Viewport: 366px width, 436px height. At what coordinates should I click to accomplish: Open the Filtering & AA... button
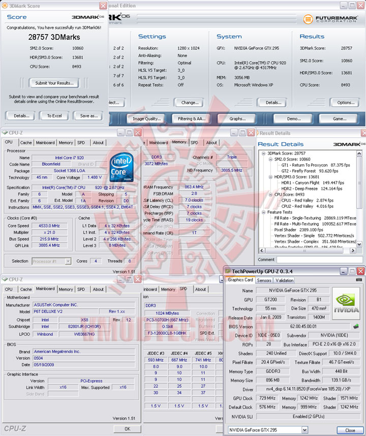[191, 119]
